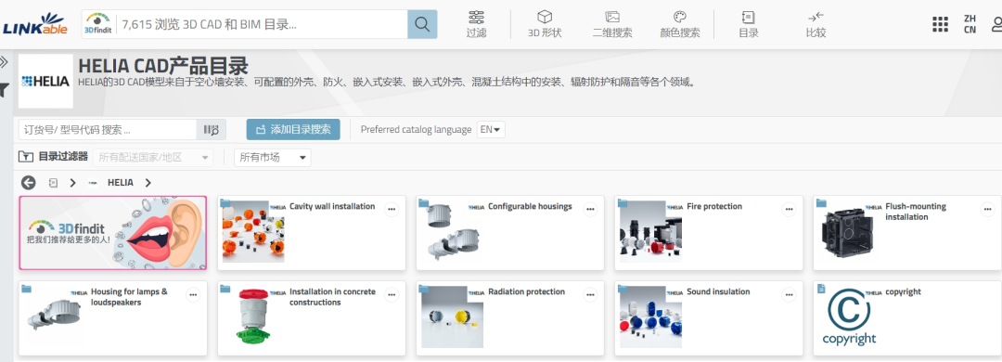Screen dimensions: 1002x362
Task: Open Sound insulation options menu
Action: tap(790, 295)
